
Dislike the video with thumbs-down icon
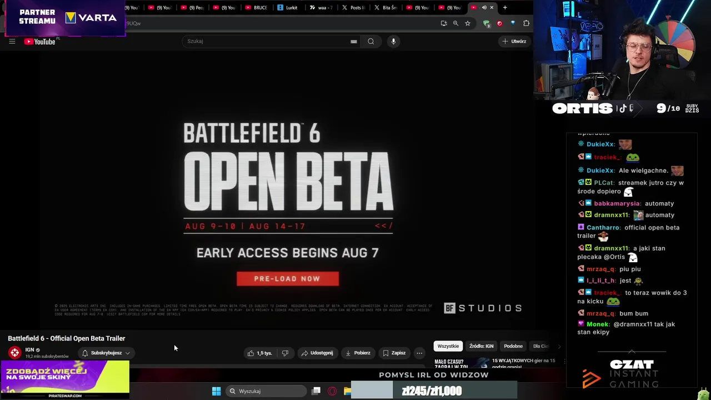(x=285, y=353)
